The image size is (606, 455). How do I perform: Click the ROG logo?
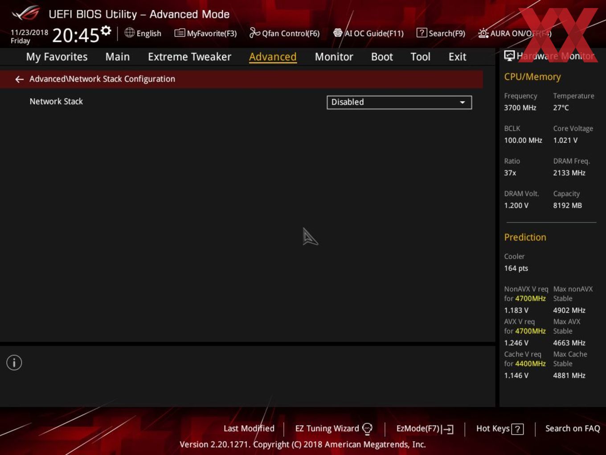(x=26, y=13)
